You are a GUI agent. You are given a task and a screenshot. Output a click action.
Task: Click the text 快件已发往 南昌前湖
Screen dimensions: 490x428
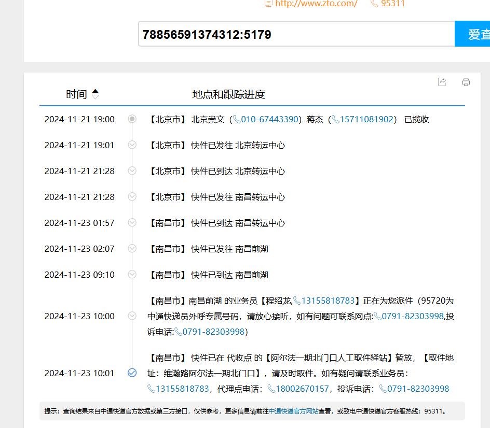pos(229,249)
